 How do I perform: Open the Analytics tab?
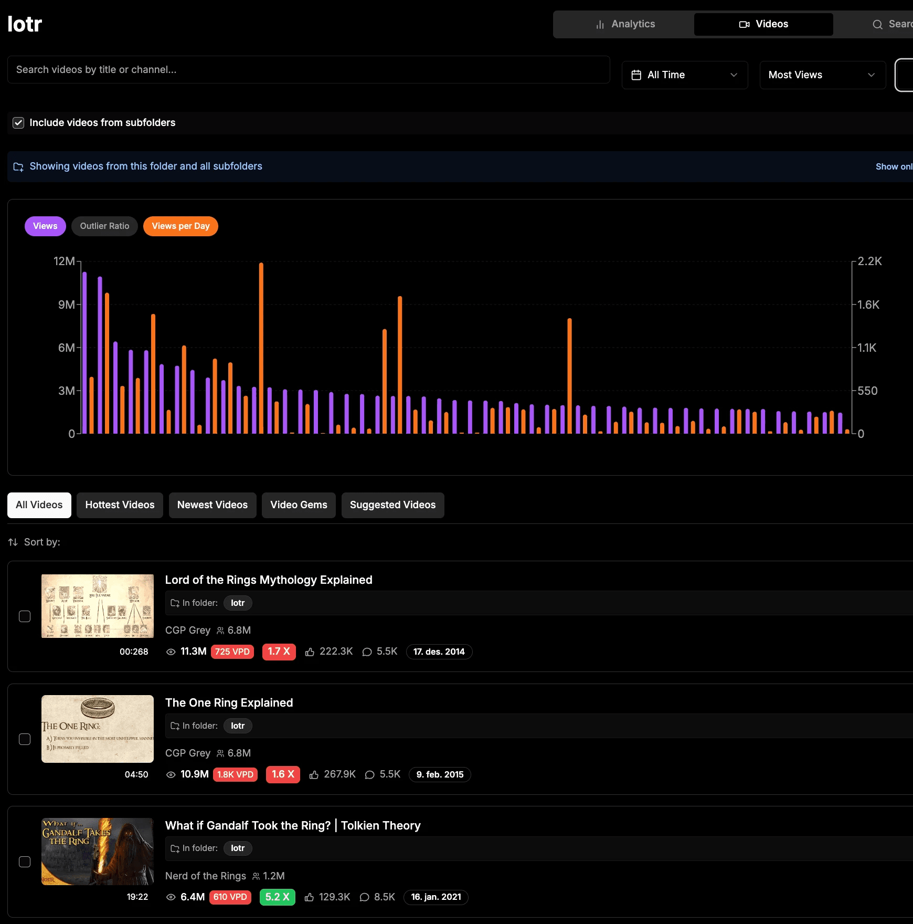tap(625, 24)
